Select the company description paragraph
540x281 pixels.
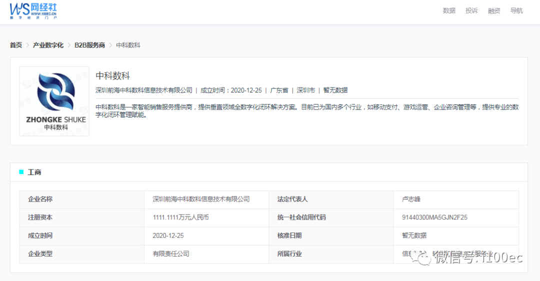click(x=307, y=111)
